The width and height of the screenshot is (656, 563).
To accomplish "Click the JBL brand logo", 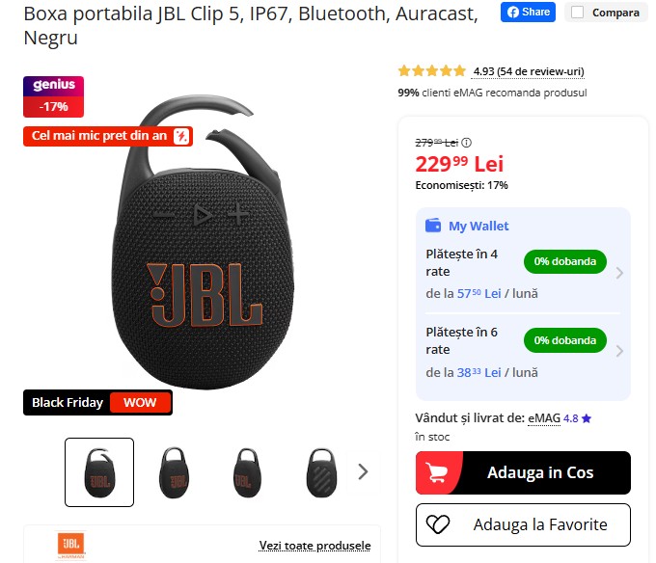I will coord(70,545).
